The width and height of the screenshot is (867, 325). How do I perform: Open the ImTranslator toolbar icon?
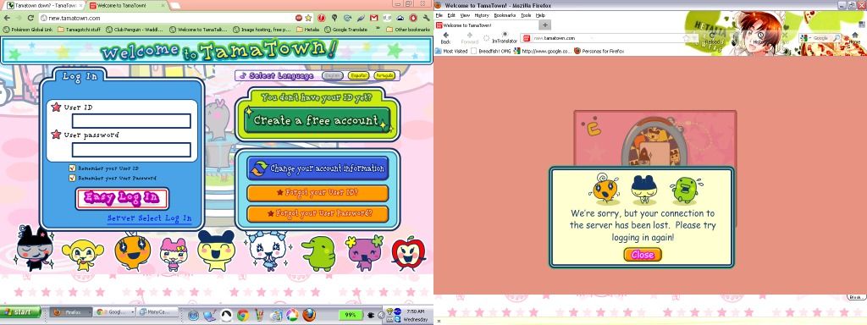[505, 37]
